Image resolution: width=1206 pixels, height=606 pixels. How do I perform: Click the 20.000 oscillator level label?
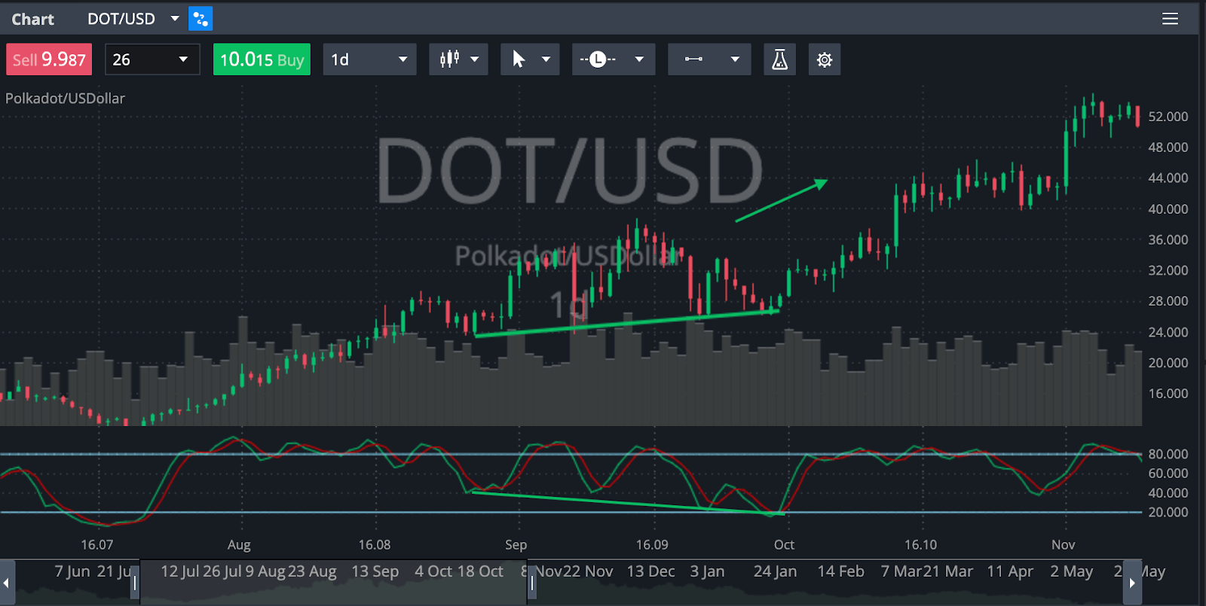[1168, 512]
